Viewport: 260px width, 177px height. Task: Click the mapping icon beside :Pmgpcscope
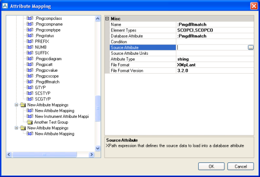[x=30, y=76]
